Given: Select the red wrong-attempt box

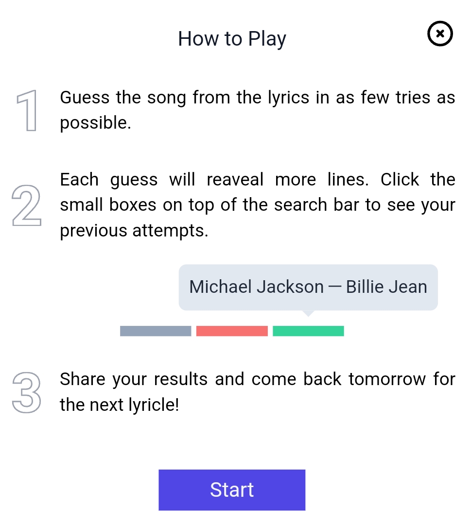Looking at the screenshot, I should [232, 331].
